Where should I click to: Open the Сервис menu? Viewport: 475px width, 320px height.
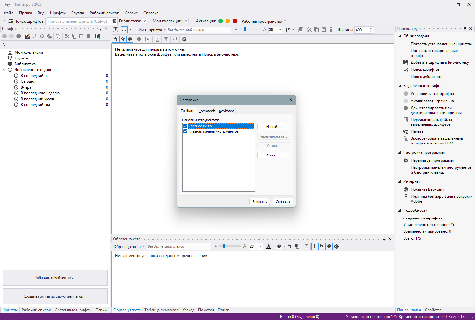coord(131,13)
